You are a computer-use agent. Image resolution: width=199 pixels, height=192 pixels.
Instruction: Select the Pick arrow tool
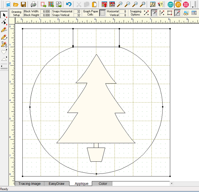coord(4,15)
